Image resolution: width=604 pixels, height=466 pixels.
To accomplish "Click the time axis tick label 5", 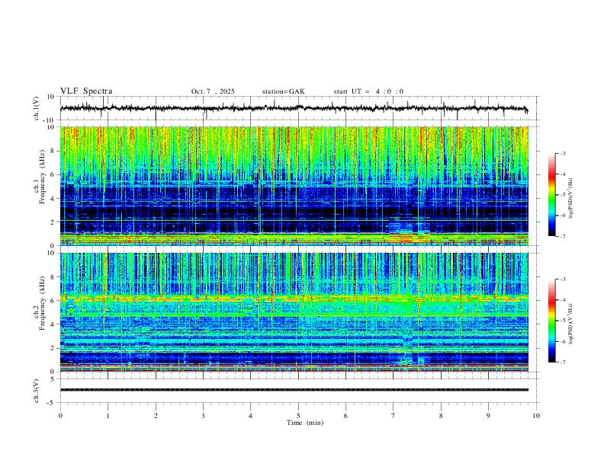I will 298,416.
